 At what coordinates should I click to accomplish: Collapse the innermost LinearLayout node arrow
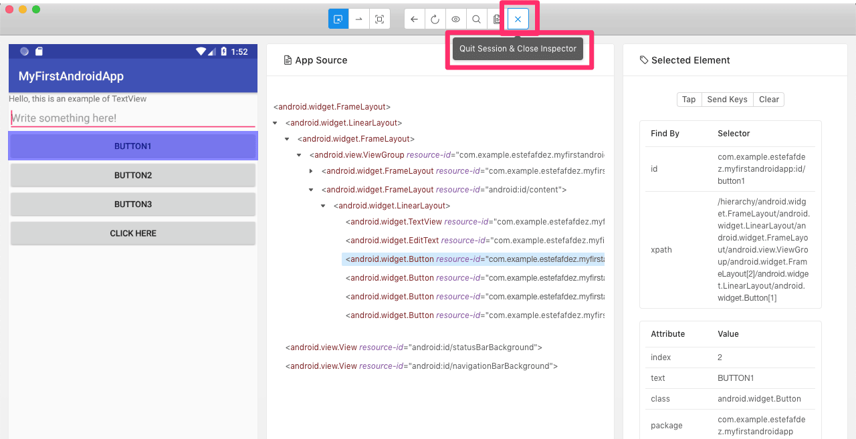[324, 206]
